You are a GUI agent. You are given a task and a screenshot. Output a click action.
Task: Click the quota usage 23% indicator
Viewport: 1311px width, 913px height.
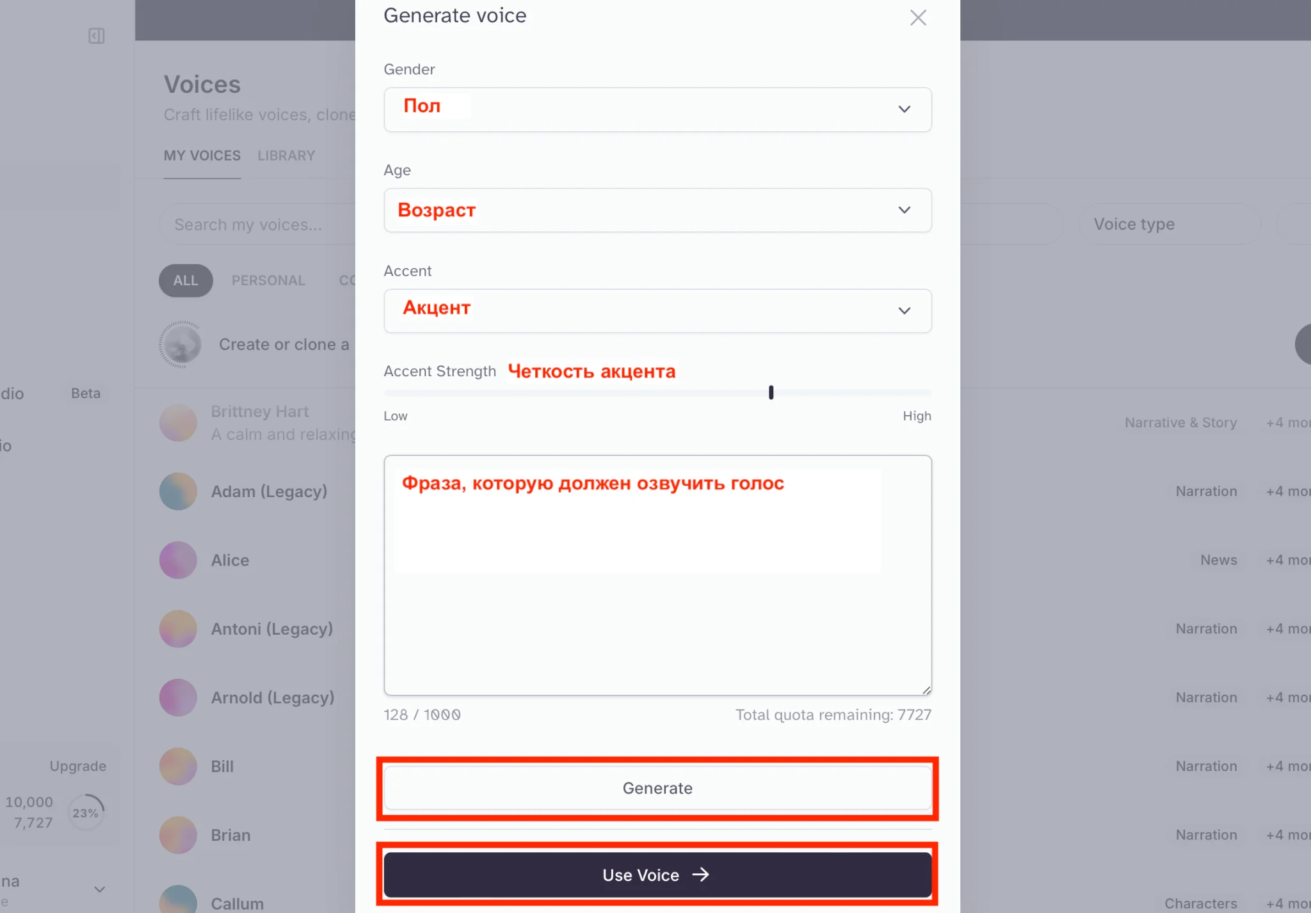pos(86,813)
